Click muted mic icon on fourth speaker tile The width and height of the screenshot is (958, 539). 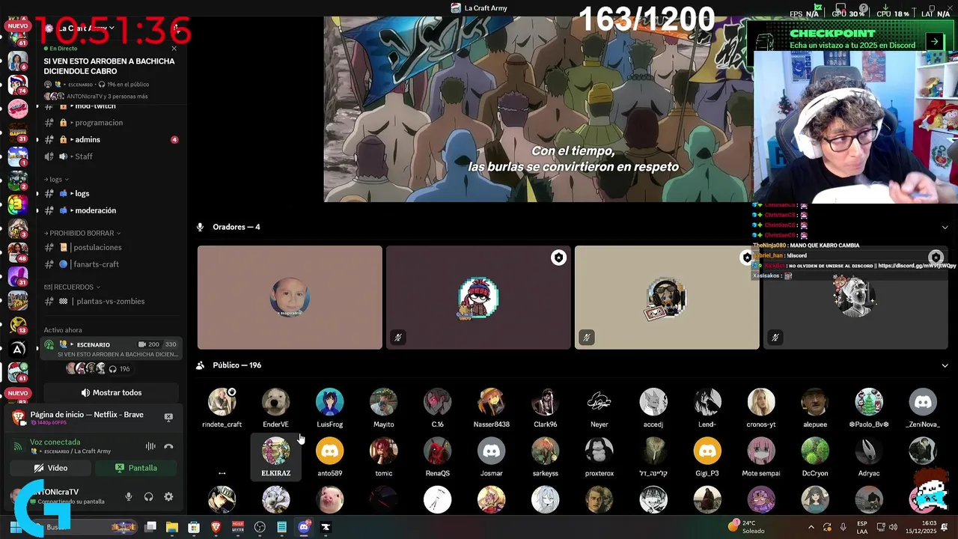click(775, 338)
